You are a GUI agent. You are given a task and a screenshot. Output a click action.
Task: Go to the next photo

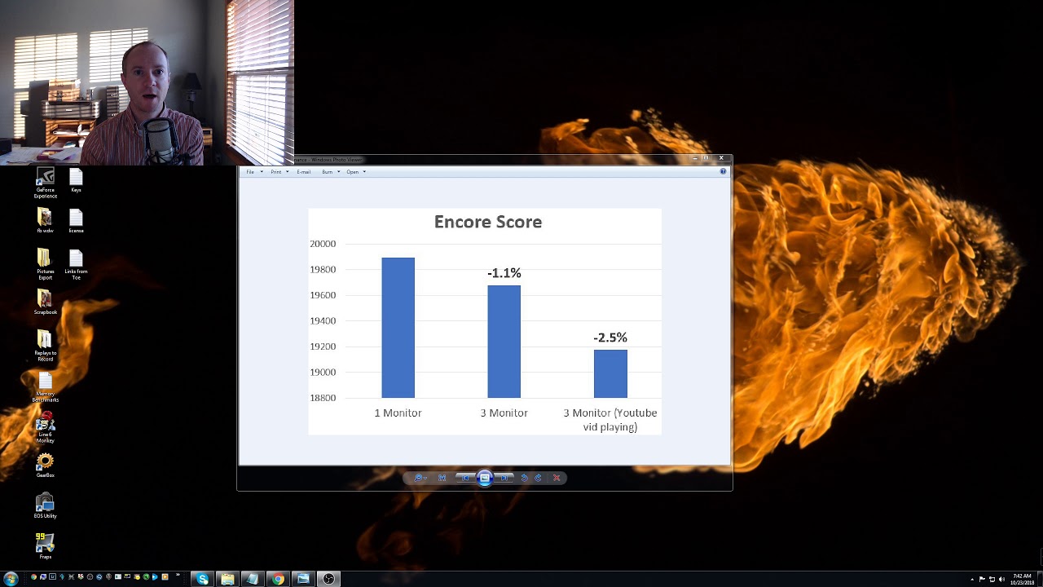tap(504, 478)
